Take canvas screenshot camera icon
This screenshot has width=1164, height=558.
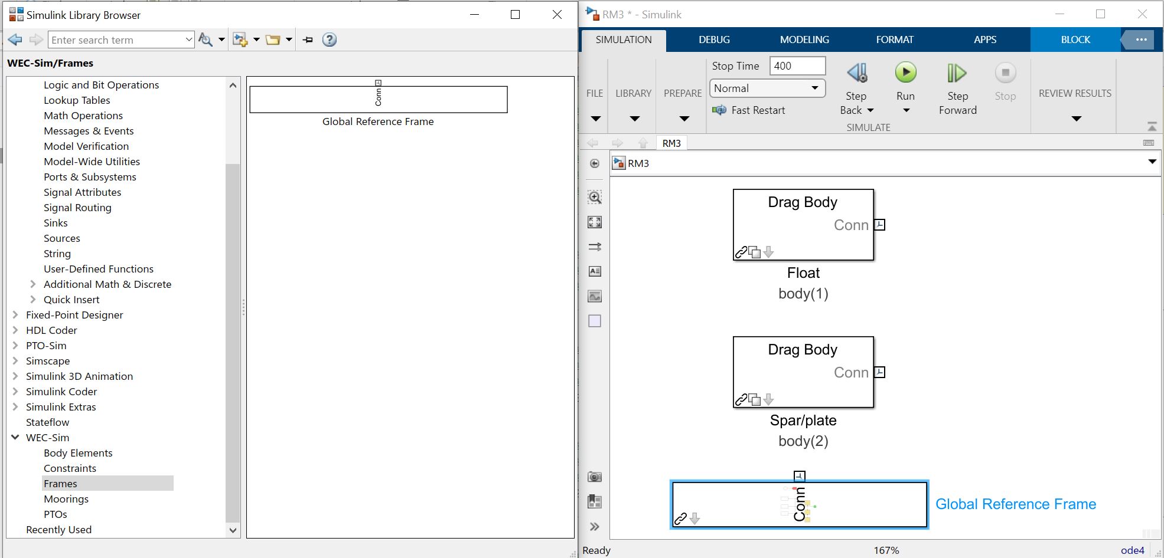pyautogui.click(x=595, y=477)
